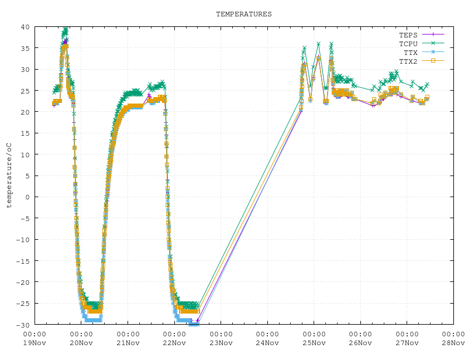The image size is (468, 351).
Task: Click the TTX blue asterisk marker in legend
Action: (x=433, y=53)
